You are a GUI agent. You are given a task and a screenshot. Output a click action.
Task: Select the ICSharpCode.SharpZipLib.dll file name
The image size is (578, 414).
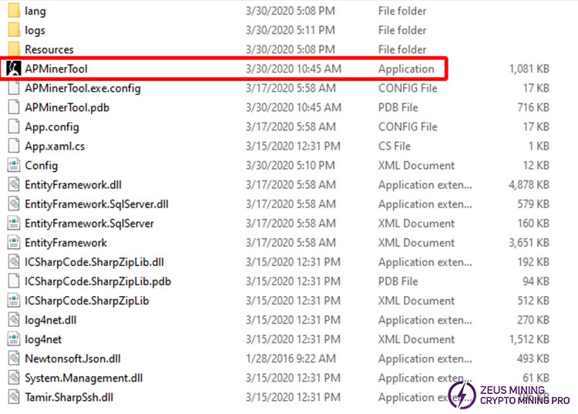pos(94,261)
